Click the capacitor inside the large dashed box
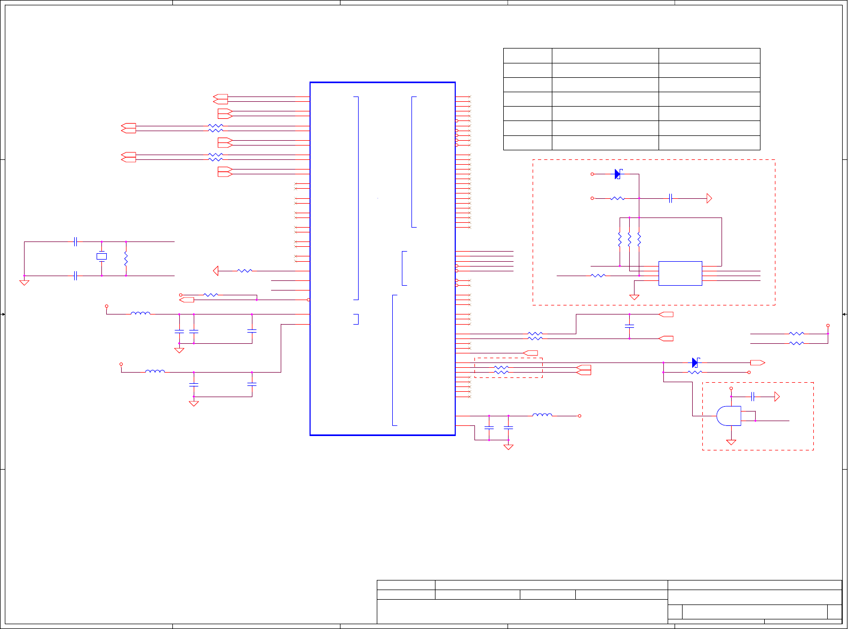The image size is (848, 629). tap(670, 199)
